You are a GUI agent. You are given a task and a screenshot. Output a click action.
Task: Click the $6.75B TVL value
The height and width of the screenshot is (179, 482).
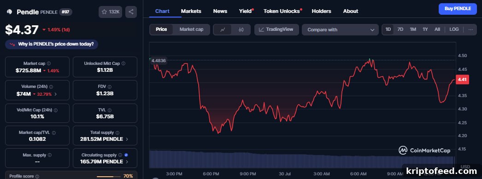(105, 117)
